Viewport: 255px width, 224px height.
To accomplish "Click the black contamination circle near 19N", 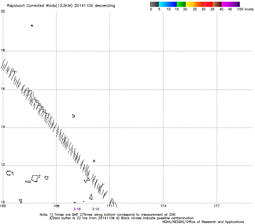I will coord(32,26).
